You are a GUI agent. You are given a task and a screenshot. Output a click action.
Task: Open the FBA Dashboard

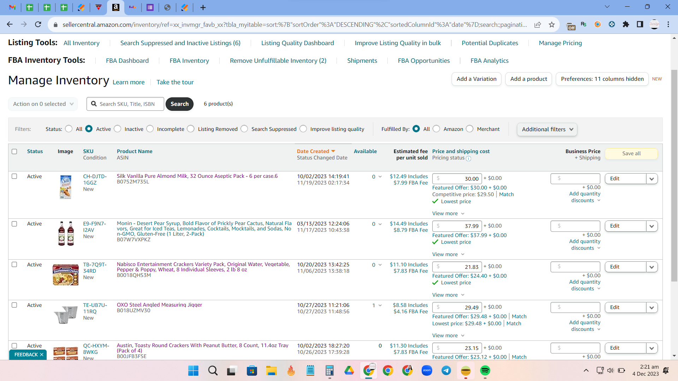click(x=127, y=61)
